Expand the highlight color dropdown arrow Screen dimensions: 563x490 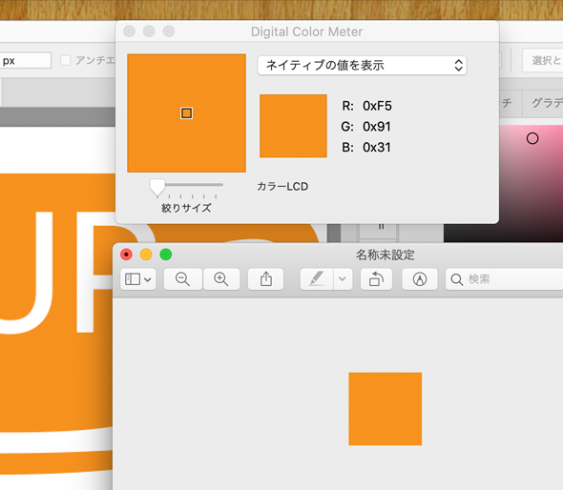click(343, 279)
